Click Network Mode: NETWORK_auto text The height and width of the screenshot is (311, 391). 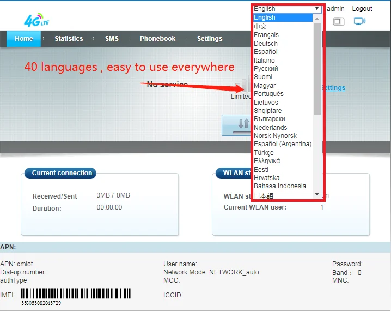(x=211, y=272)
